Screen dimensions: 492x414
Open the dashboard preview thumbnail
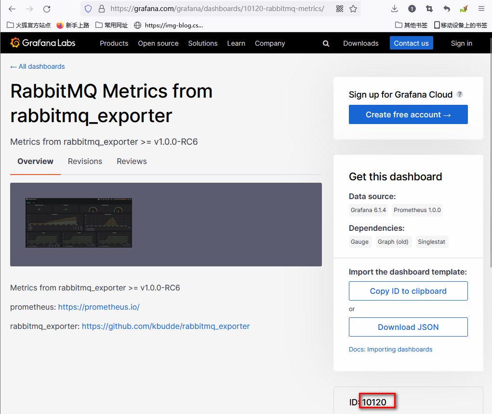pos(79,223)
